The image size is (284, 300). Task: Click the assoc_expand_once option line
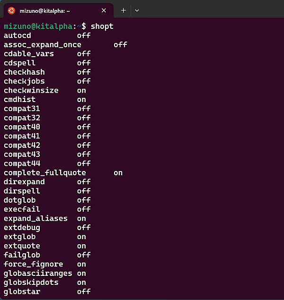click(x=43, y=45)
